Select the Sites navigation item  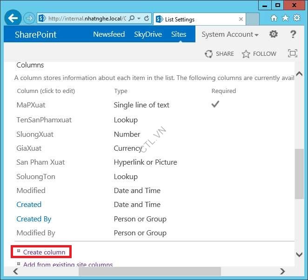pos(179,34)
